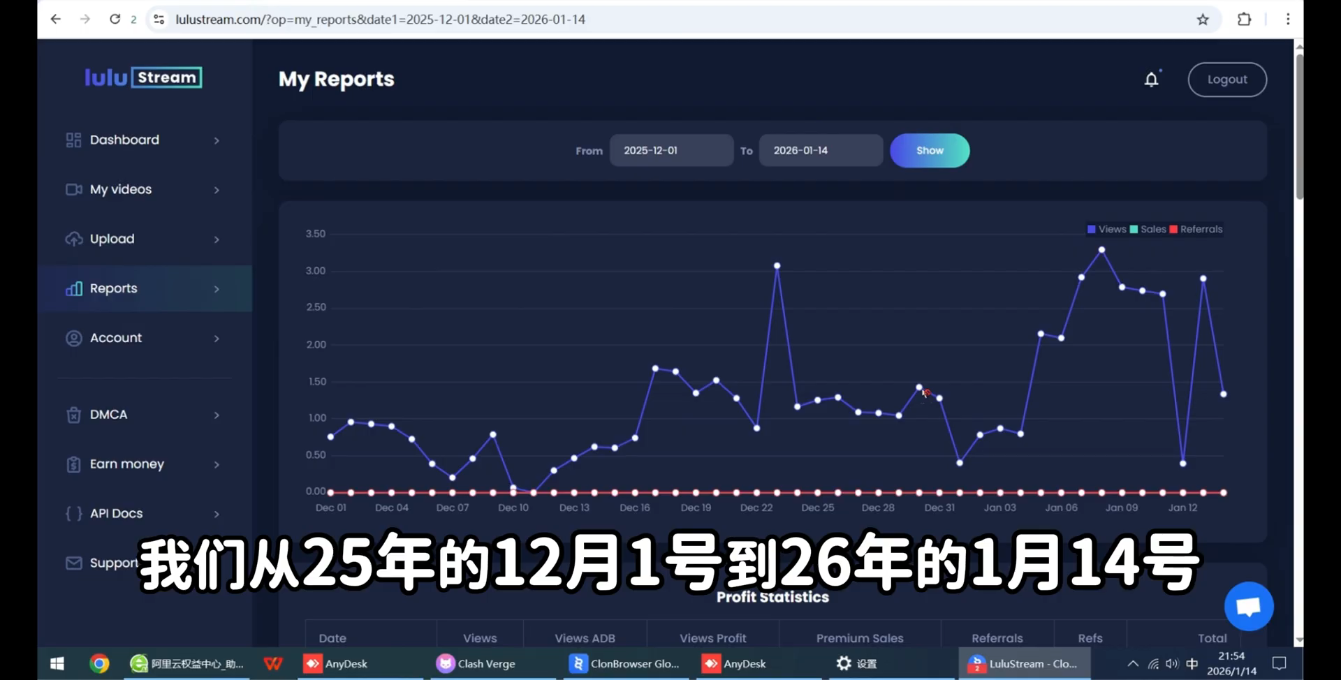Open Chrome three-dot menu
Image resolution: width=1341 pixels, height=680 pixels.
click(1288, 20)
